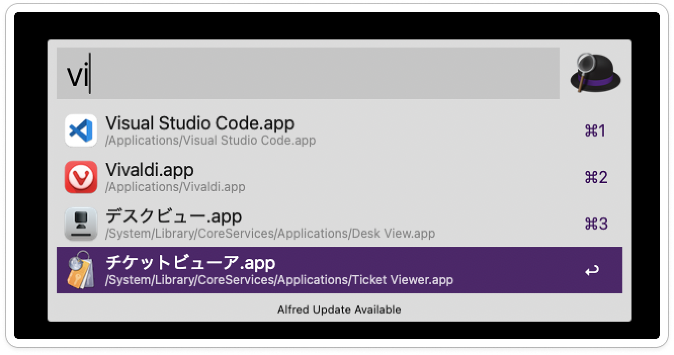Click the path /Applications/Visual Studio Code.app
This screenshot has width=674, height=355.
pos(210,141)
